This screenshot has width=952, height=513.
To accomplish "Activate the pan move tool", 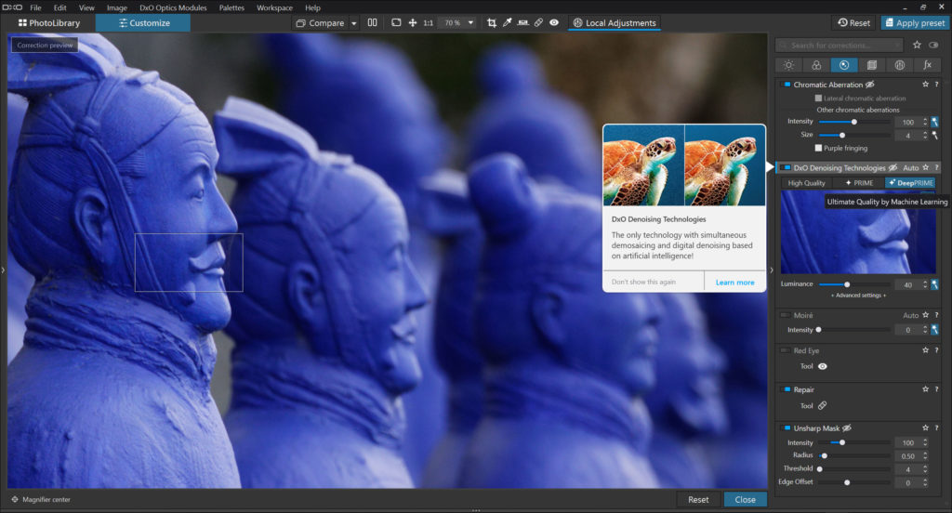I will (x=412, y=22).
